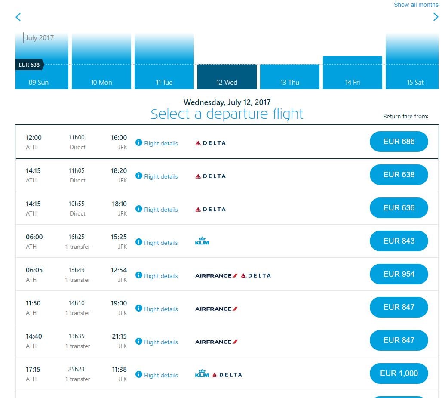This screenshot has height=398, width=448.
Task: Click the 19:00 arrival time
Action: [x=119, y=303]
